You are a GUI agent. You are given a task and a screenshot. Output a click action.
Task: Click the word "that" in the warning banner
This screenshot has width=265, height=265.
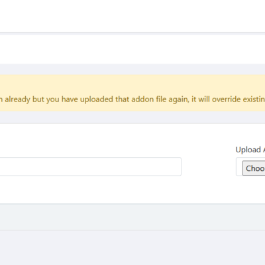tap(123, 99)
